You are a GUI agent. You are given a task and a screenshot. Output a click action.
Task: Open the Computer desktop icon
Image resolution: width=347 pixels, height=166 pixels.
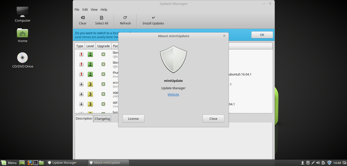coord(22,14)
